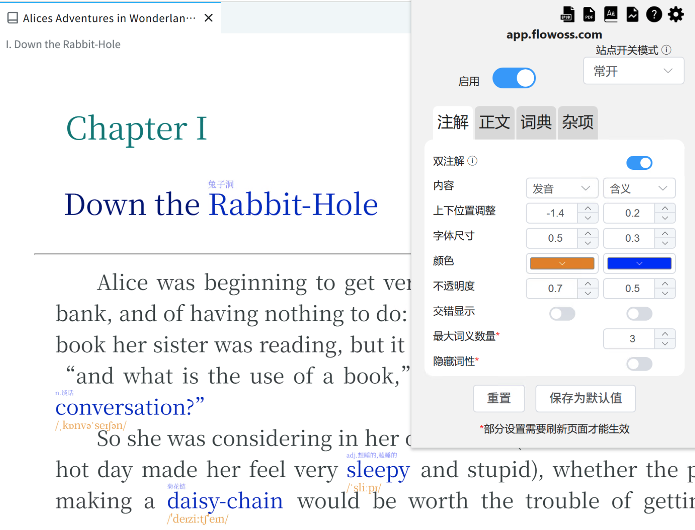Click the 保存为默认值 button
This screenshot has width=695, height=530.
(x=585, y=398)
